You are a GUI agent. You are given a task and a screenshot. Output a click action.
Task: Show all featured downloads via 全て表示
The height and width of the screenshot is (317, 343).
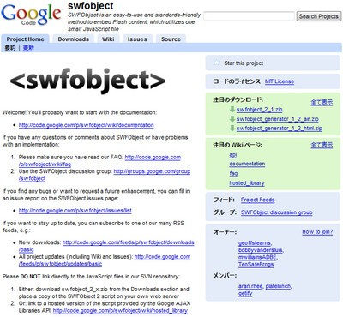pyautogui.click(x=322, y=102)
